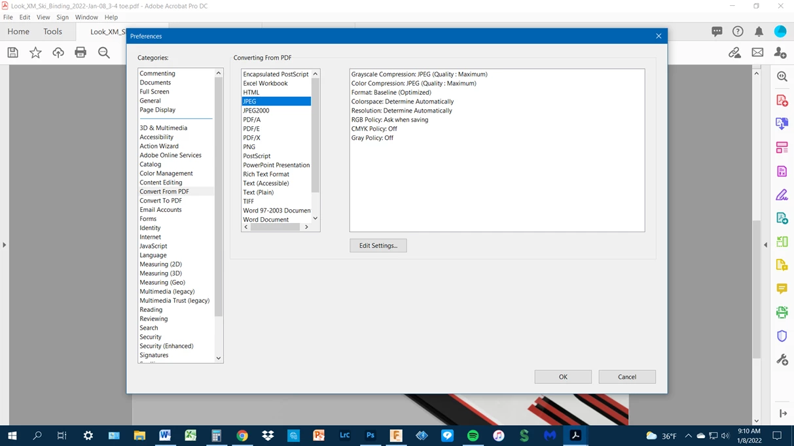Open the account profile avatar
The height and width of the screenshot is (446, 794).
tap(780, 31)
